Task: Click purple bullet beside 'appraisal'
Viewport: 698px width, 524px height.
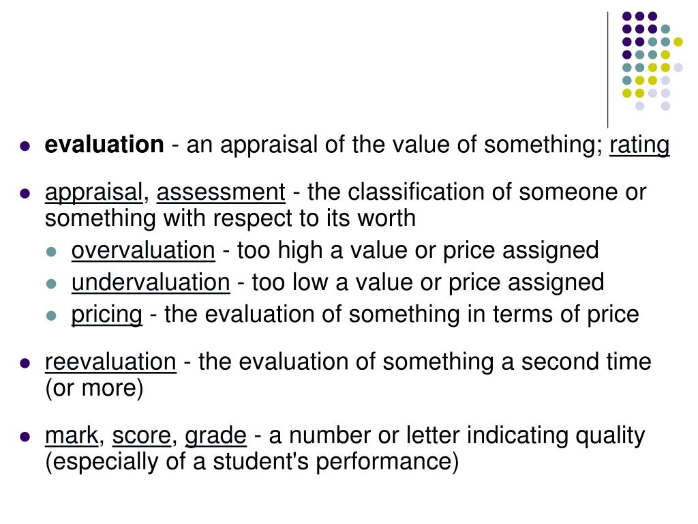Action: 25,193
